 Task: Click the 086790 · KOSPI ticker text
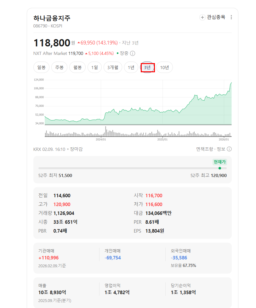[x=48, y=26]
